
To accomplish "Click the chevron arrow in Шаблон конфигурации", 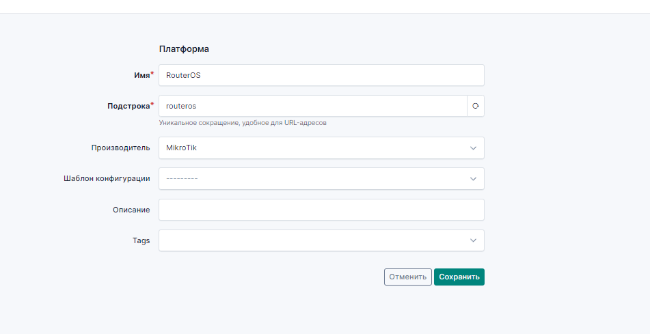I will click(473, 178).
